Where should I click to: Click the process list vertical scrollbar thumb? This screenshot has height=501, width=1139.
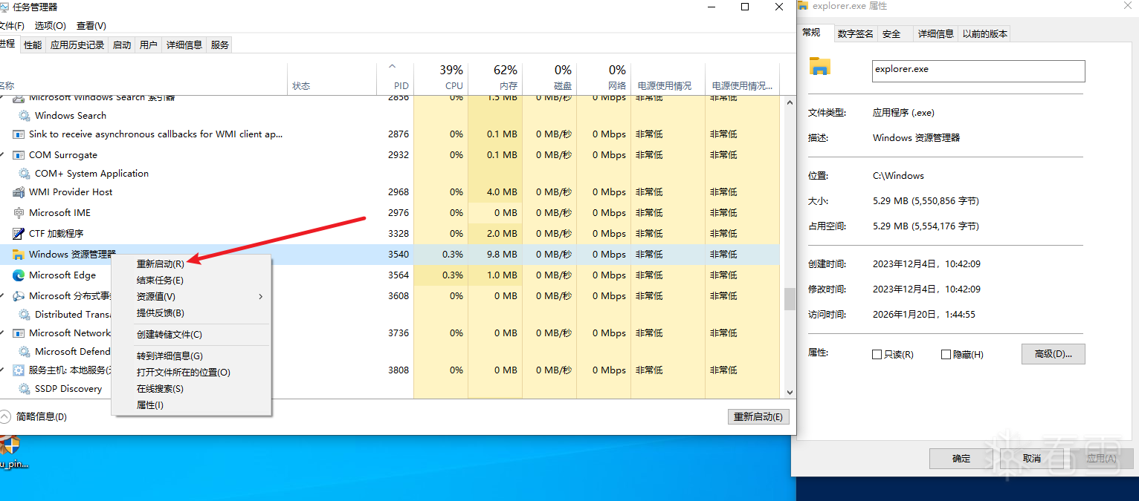pyautogui.click(x=790, y=298)
